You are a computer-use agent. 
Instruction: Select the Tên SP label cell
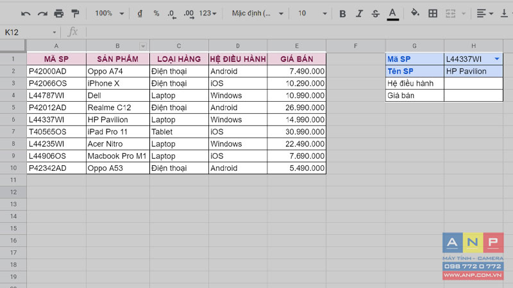pos(414,71)
